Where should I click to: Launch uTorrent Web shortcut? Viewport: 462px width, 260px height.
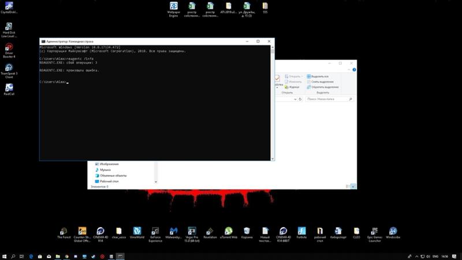click(x=229, y=233)
